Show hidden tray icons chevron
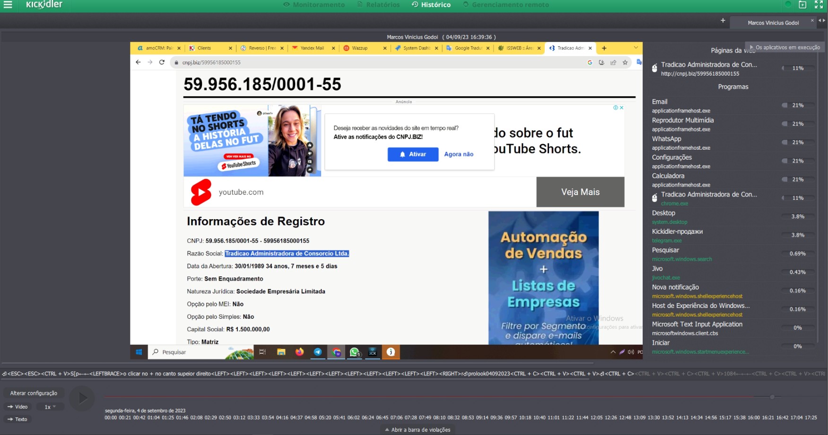The width and height of the screenshot is (828, 435). click(x=613, y=352)
